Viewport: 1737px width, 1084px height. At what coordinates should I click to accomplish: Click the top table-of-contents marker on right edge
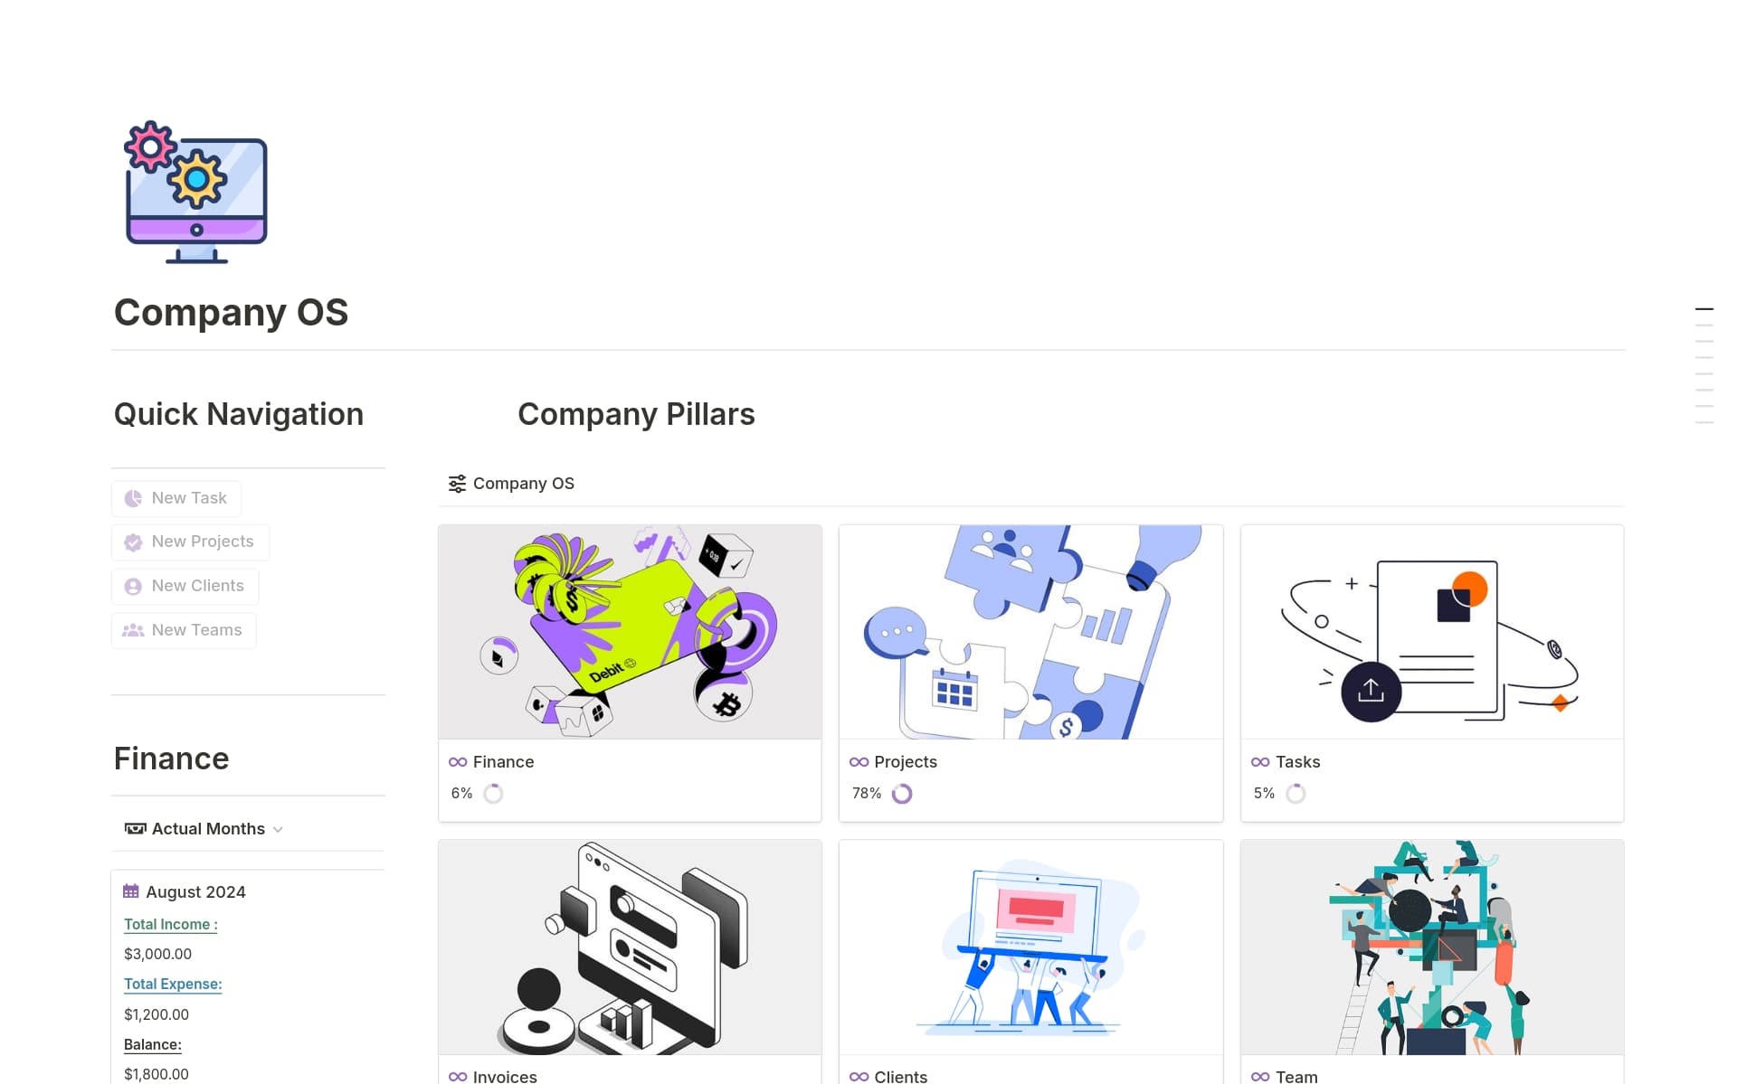1704,308
